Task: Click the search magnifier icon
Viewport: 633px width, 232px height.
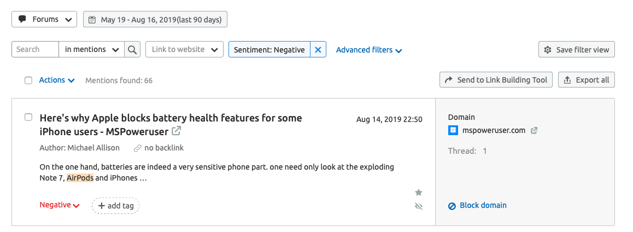Action: 132,49
